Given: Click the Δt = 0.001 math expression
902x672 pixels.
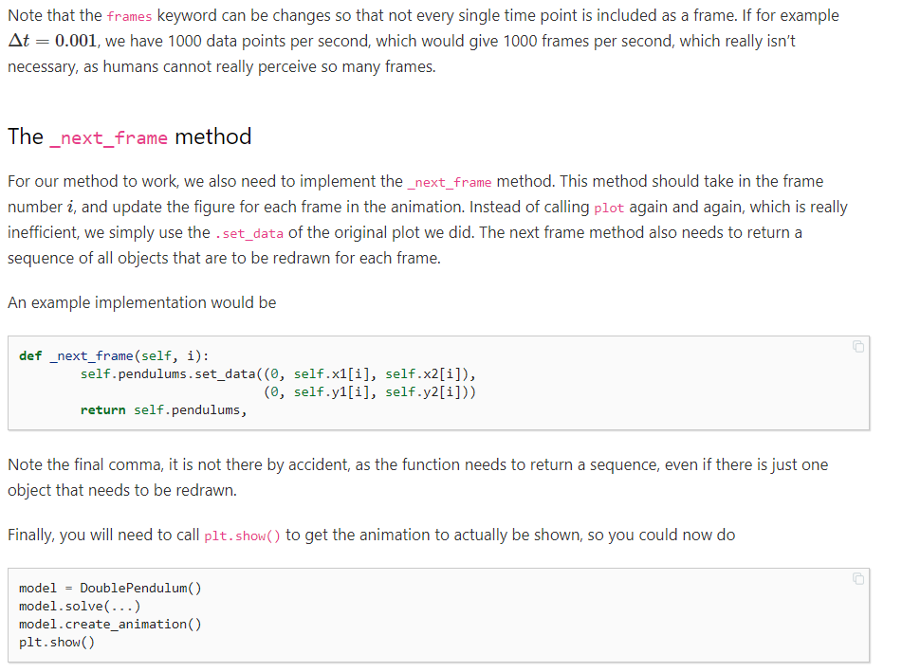Looking at the screenshot, I should 53,41.
